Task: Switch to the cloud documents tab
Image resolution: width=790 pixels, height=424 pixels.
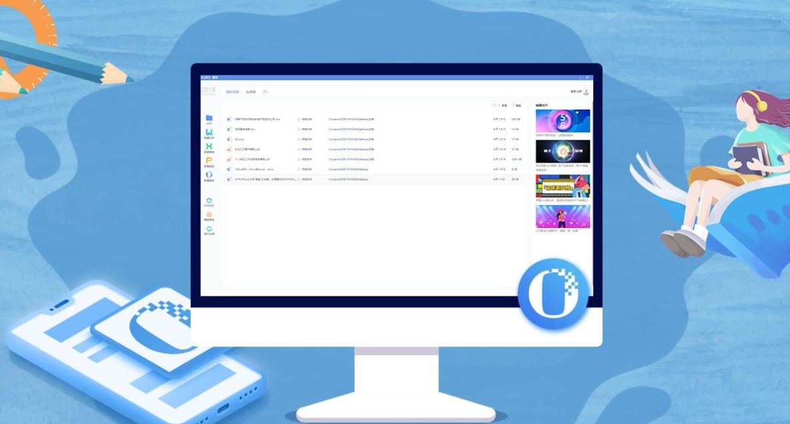Action: click(251, 91)
